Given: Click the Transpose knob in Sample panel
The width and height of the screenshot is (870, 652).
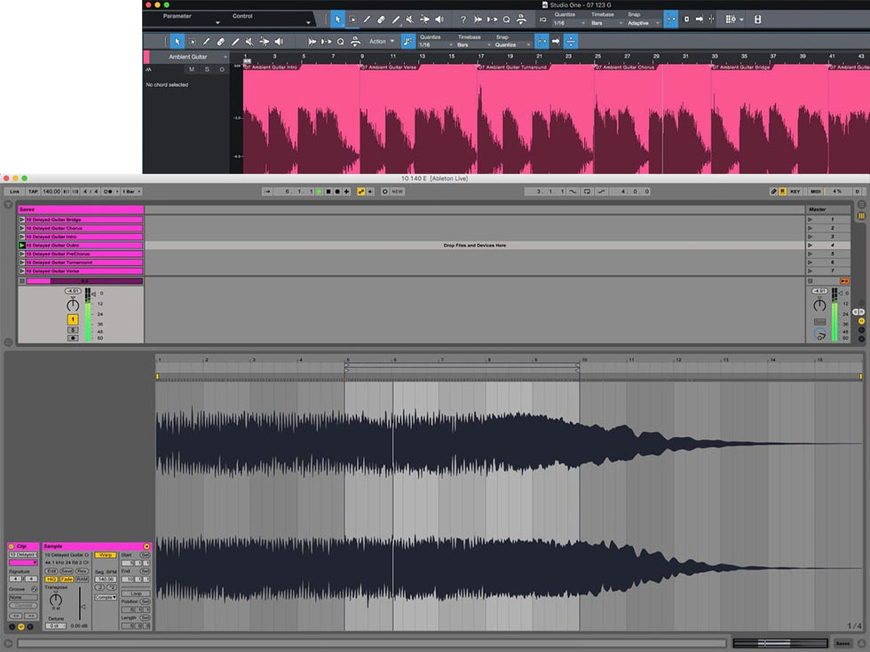Looking at the screenshot, I should click(x=56, y=601).
